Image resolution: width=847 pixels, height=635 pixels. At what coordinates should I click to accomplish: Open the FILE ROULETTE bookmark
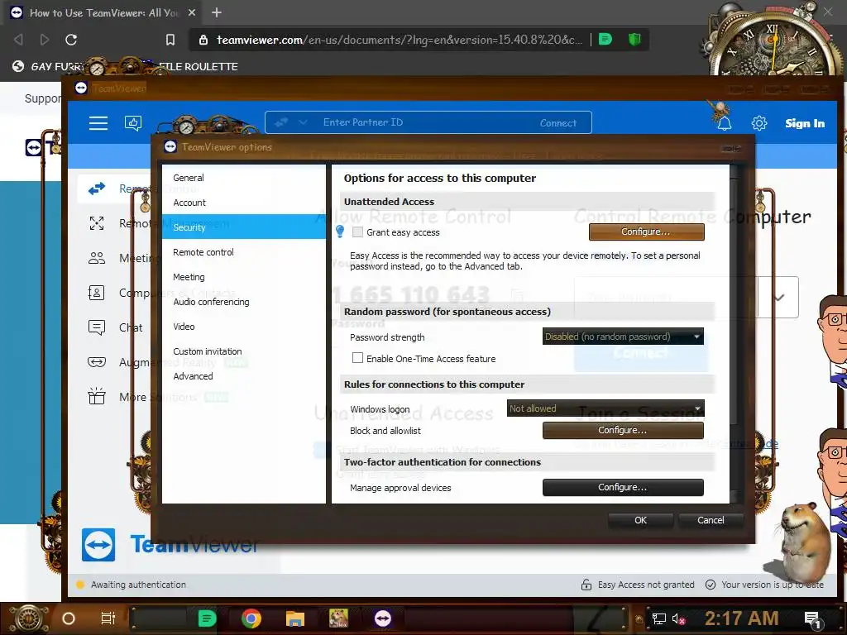[x=198, y=66]
